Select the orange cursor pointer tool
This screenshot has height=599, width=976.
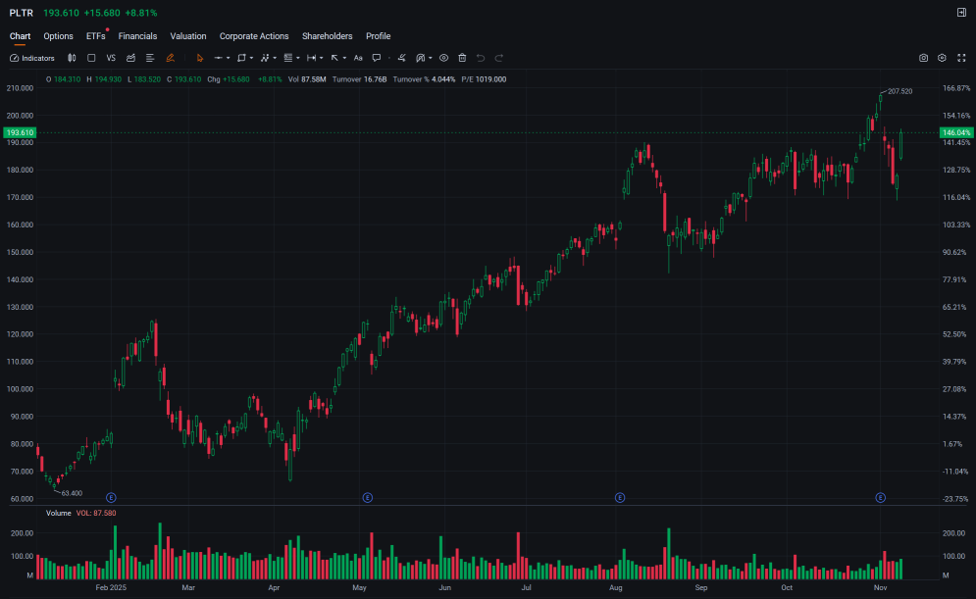(x=200, y=58)
